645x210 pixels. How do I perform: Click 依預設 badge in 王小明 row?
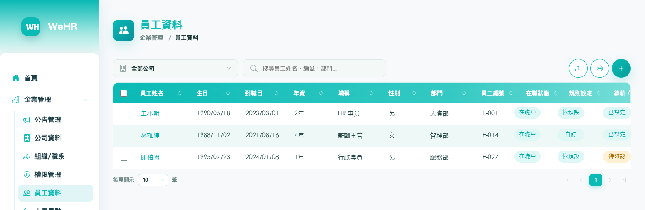point(571,113)
